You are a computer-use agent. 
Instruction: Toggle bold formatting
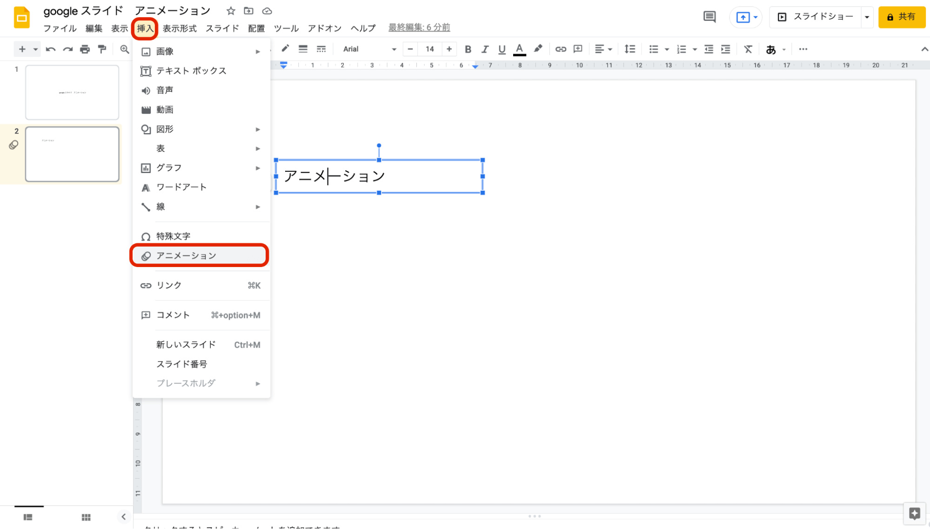tap(468, 49)
